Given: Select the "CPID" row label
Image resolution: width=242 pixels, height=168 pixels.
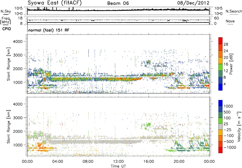Looking at the screenshot, I should (x=7, y=29).
